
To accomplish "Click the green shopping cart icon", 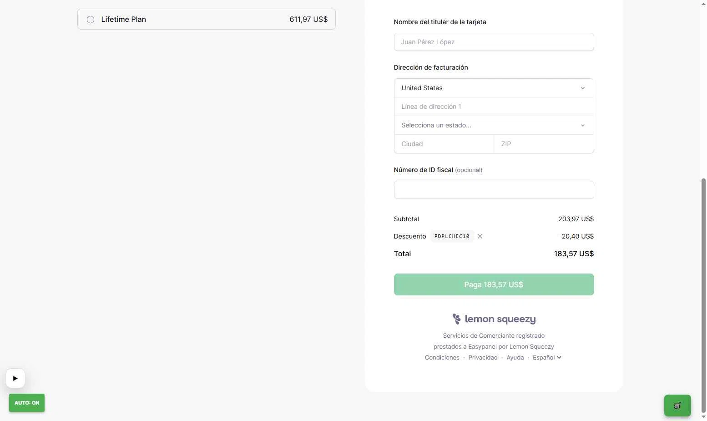I will (x=677, y=406).
